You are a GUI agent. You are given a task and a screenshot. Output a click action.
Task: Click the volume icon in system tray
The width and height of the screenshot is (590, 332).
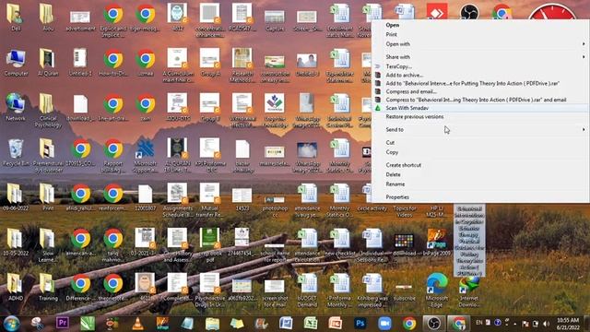546,324
